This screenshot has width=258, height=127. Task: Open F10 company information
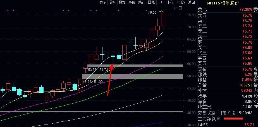click(x=161, y=2)
